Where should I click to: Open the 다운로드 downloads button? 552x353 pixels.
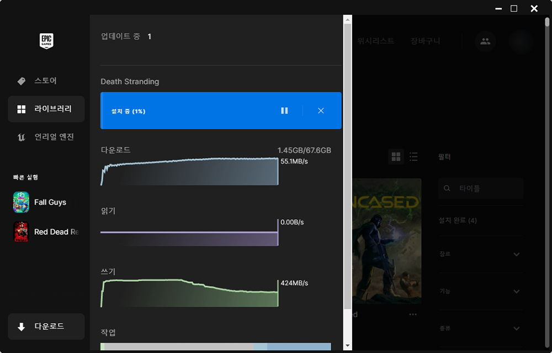point(46,326)
